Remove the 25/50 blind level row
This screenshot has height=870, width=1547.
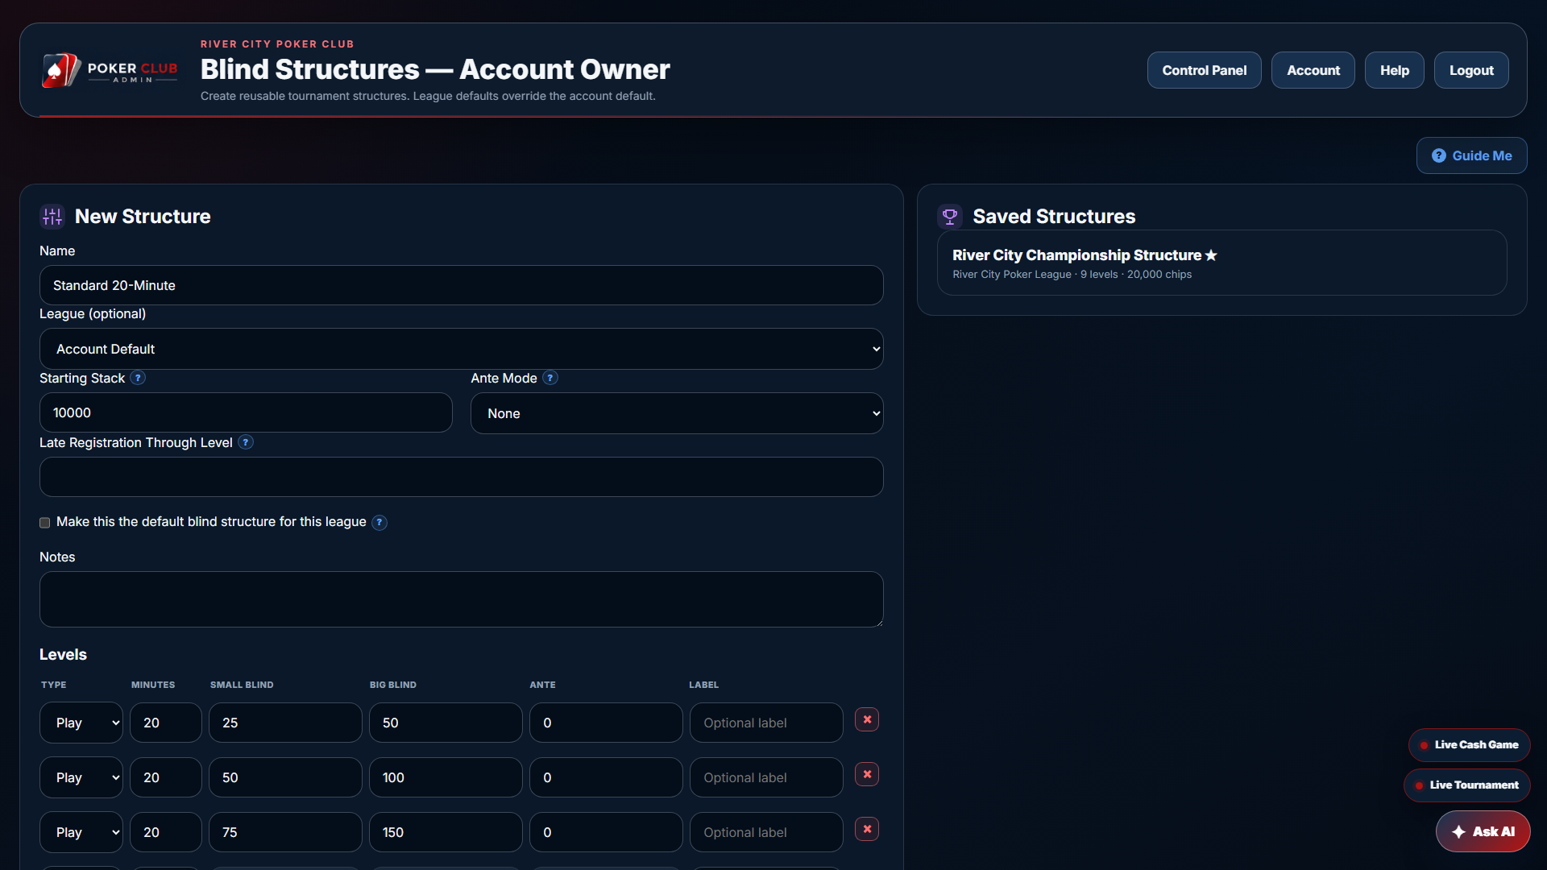pyautogui.click(x=867, y=719)
